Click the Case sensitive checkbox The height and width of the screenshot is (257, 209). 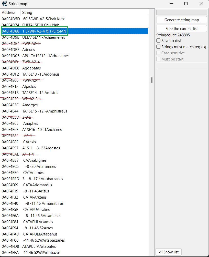click(158, 53)
